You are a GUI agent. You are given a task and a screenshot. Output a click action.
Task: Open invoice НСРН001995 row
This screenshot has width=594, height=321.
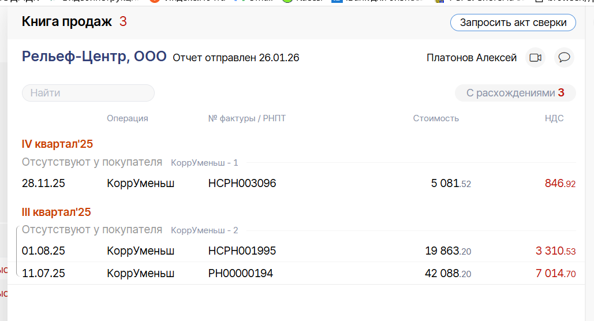click(x=242, y=251)
